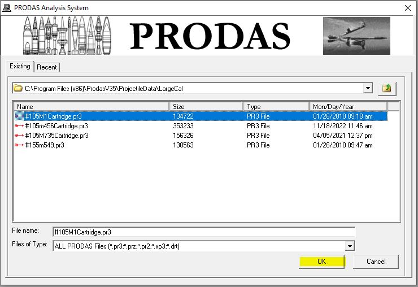Click the projectile flight photo in the banner
This screenshot has height=287, width=418.
(356, 36)
